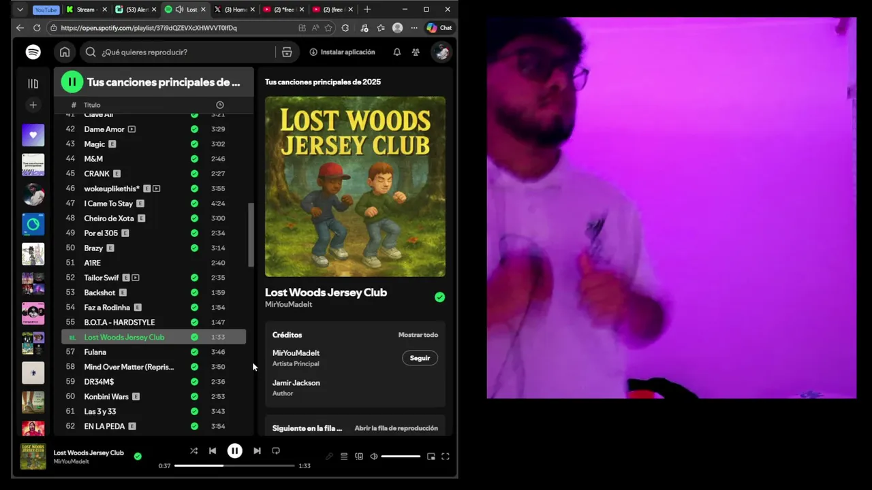Switch to YouTube browser tab
The height and width of the screenshot is (490, 872).
[x=46, y=10]
